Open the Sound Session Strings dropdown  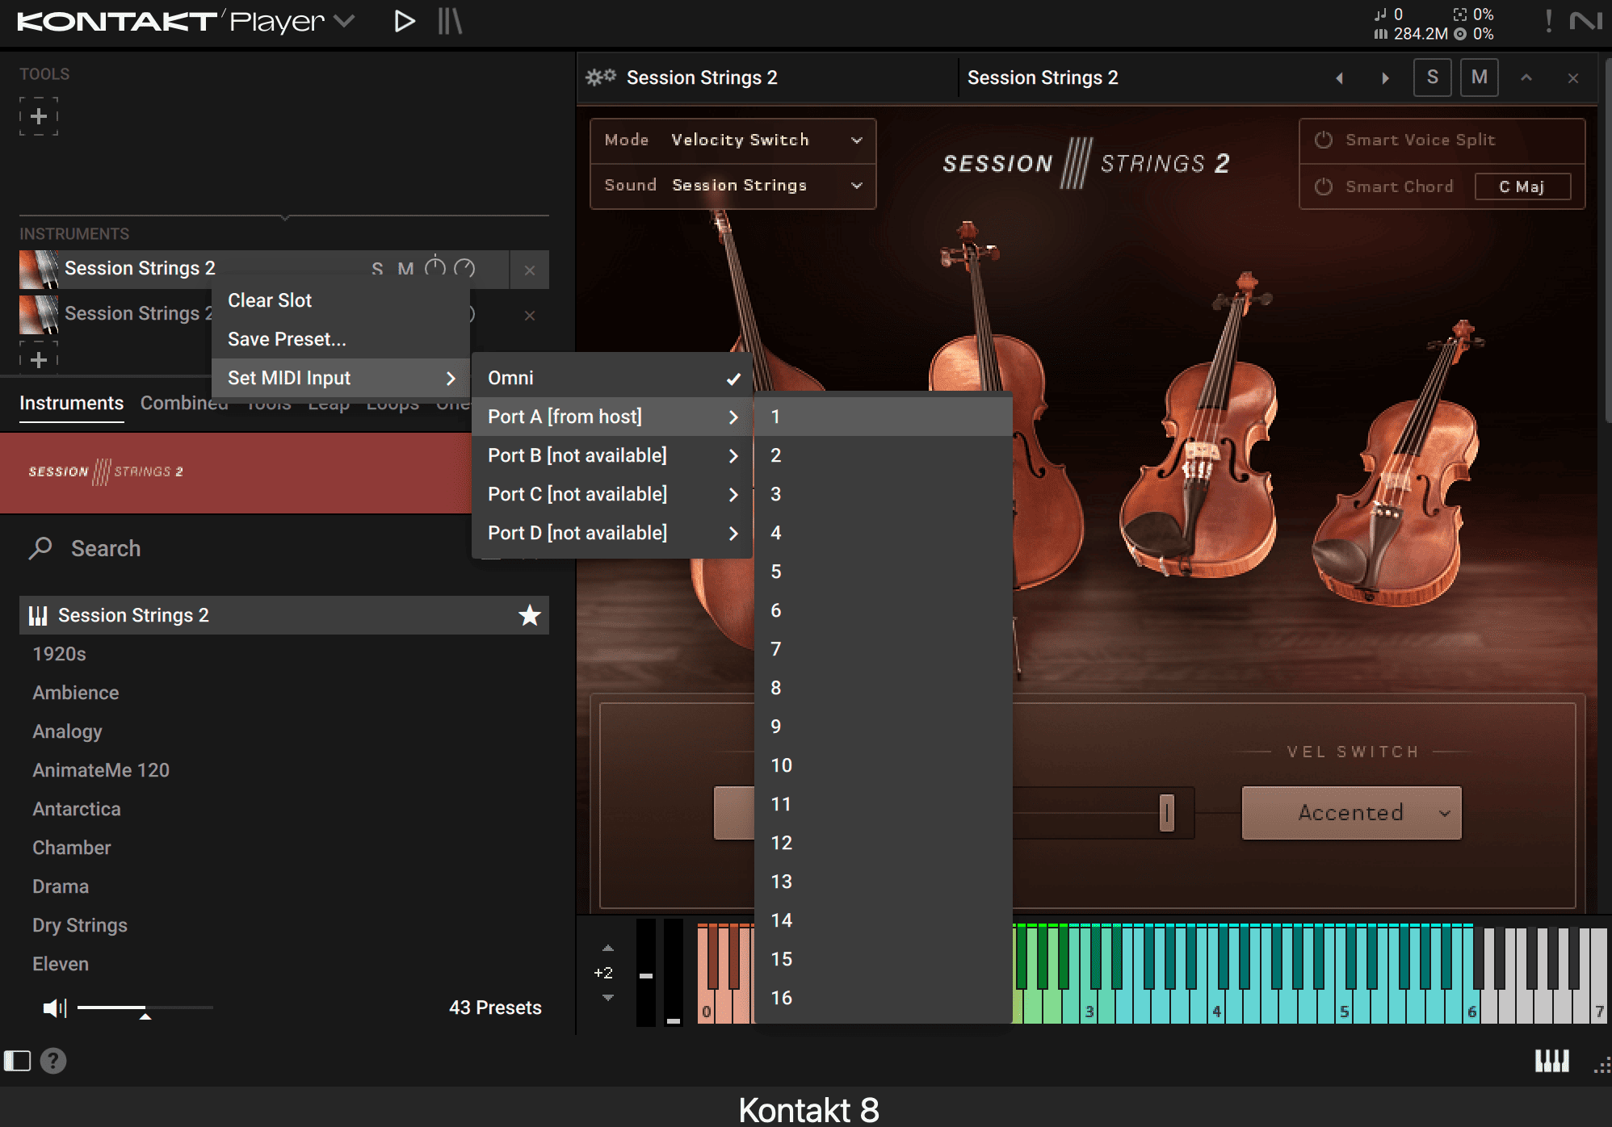tap(733, 186)
